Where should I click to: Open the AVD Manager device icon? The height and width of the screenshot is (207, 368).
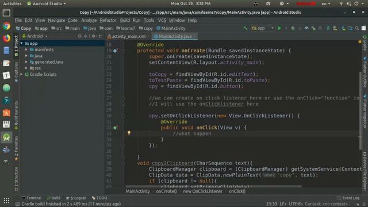click(335, 28)
